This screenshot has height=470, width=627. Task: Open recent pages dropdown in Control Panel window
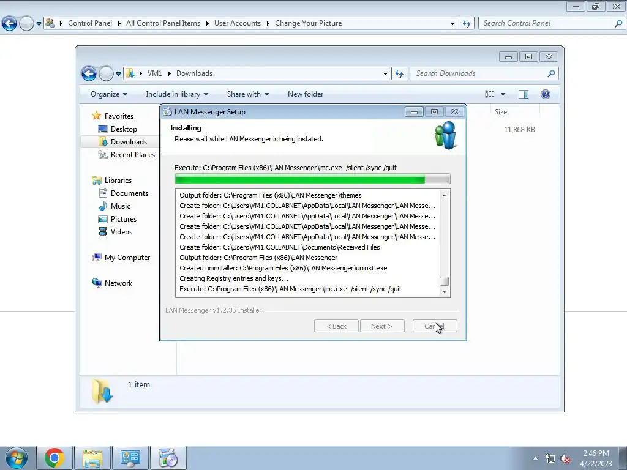point(39,24)
